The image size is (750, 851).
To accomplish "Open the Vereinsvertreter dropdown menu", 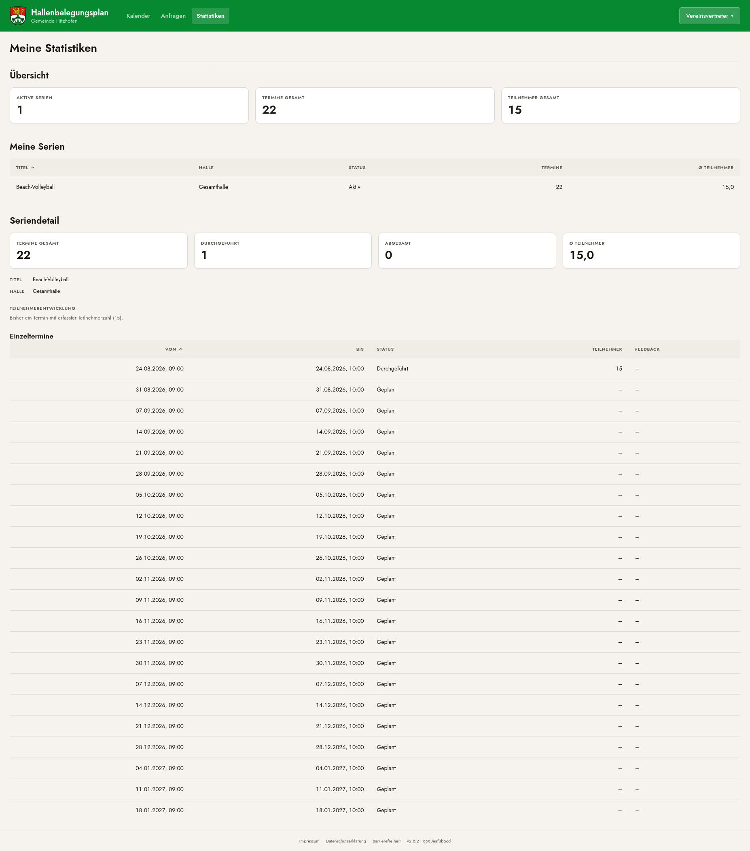I will click(709, 16).
